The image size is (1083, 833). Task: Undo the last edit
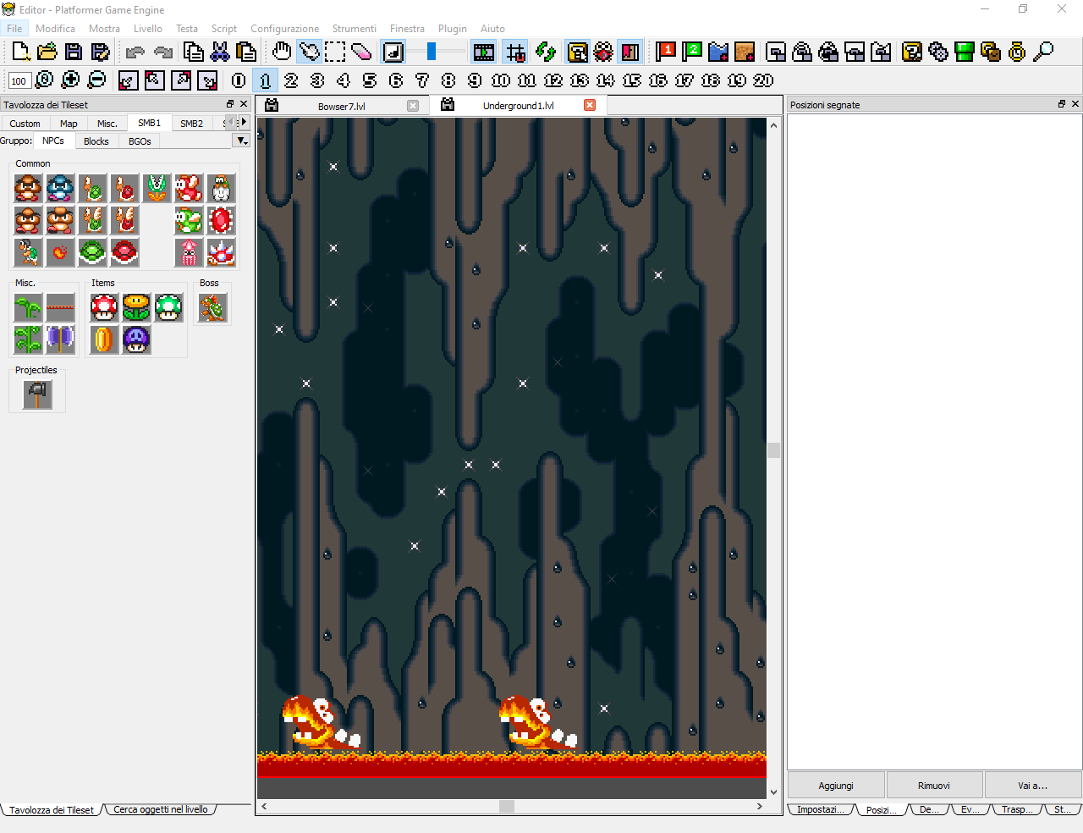[135, 52]
